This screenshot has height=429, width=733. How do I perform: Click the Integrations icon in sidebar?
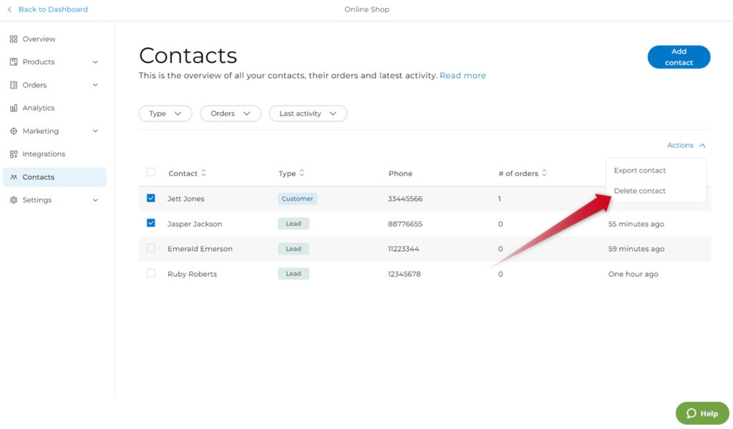click(14, 154)
